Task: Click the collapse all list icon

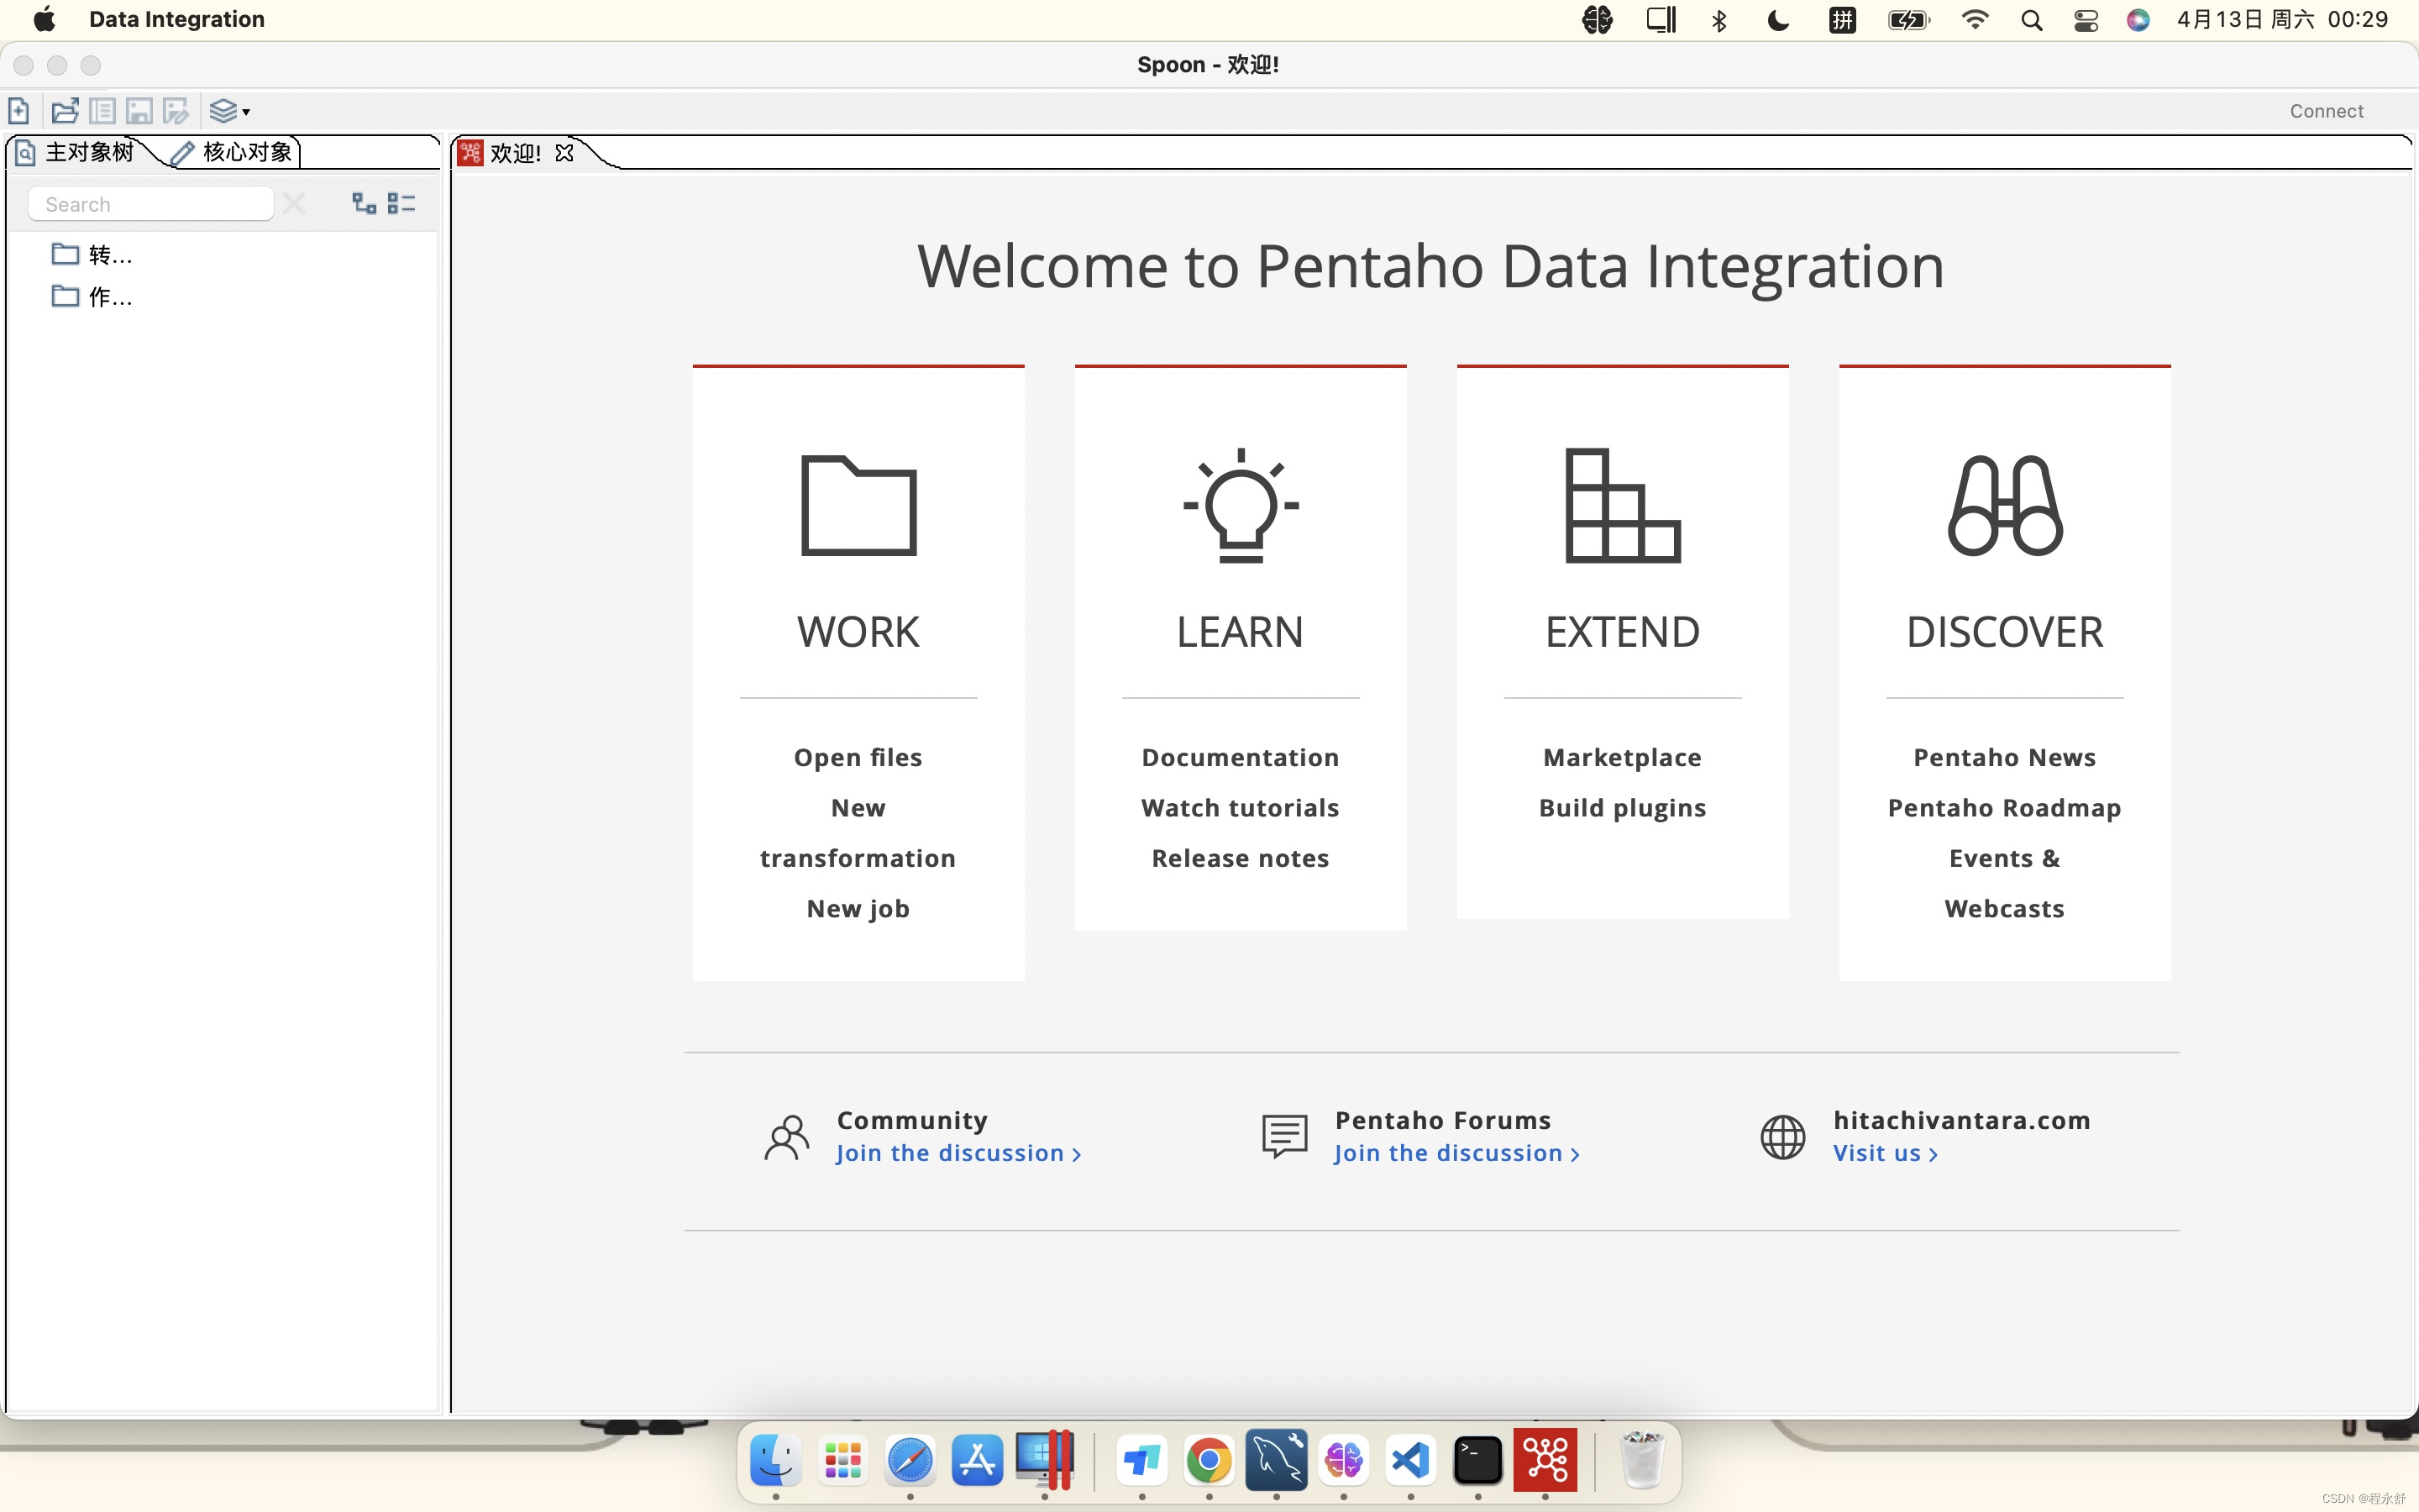Action: pyautogui.click(x=401, y=204)
